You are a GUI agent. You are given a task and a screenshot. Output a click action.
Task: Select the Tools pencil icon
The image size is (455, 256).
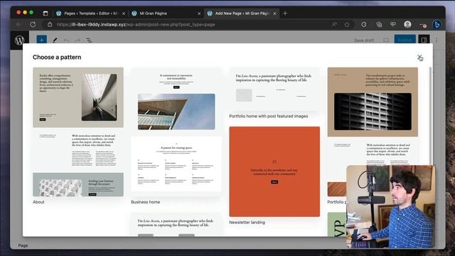pyautogui.click(x=55, y=41)
